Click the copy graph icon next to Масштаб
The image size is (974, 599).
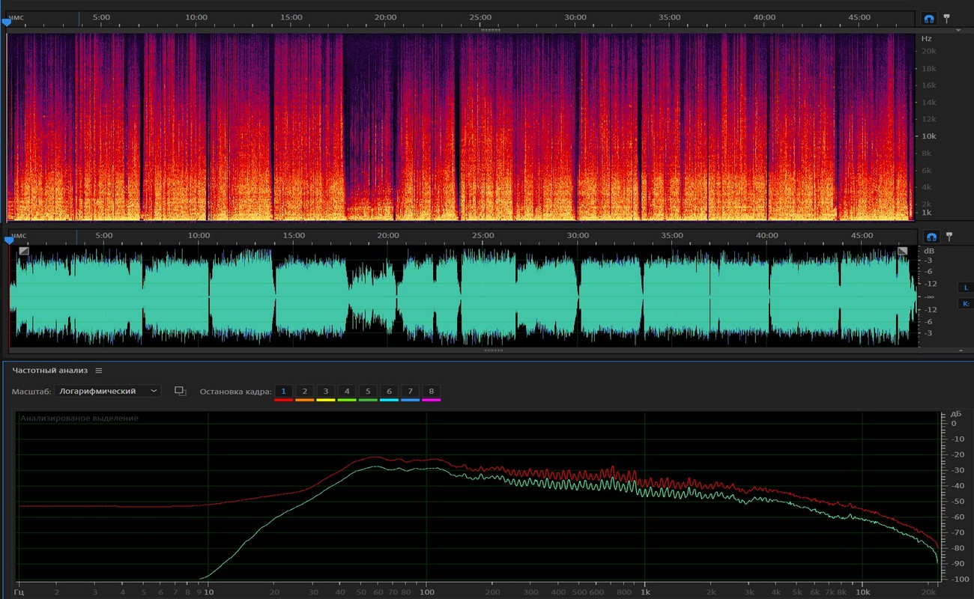click(180, 391)
